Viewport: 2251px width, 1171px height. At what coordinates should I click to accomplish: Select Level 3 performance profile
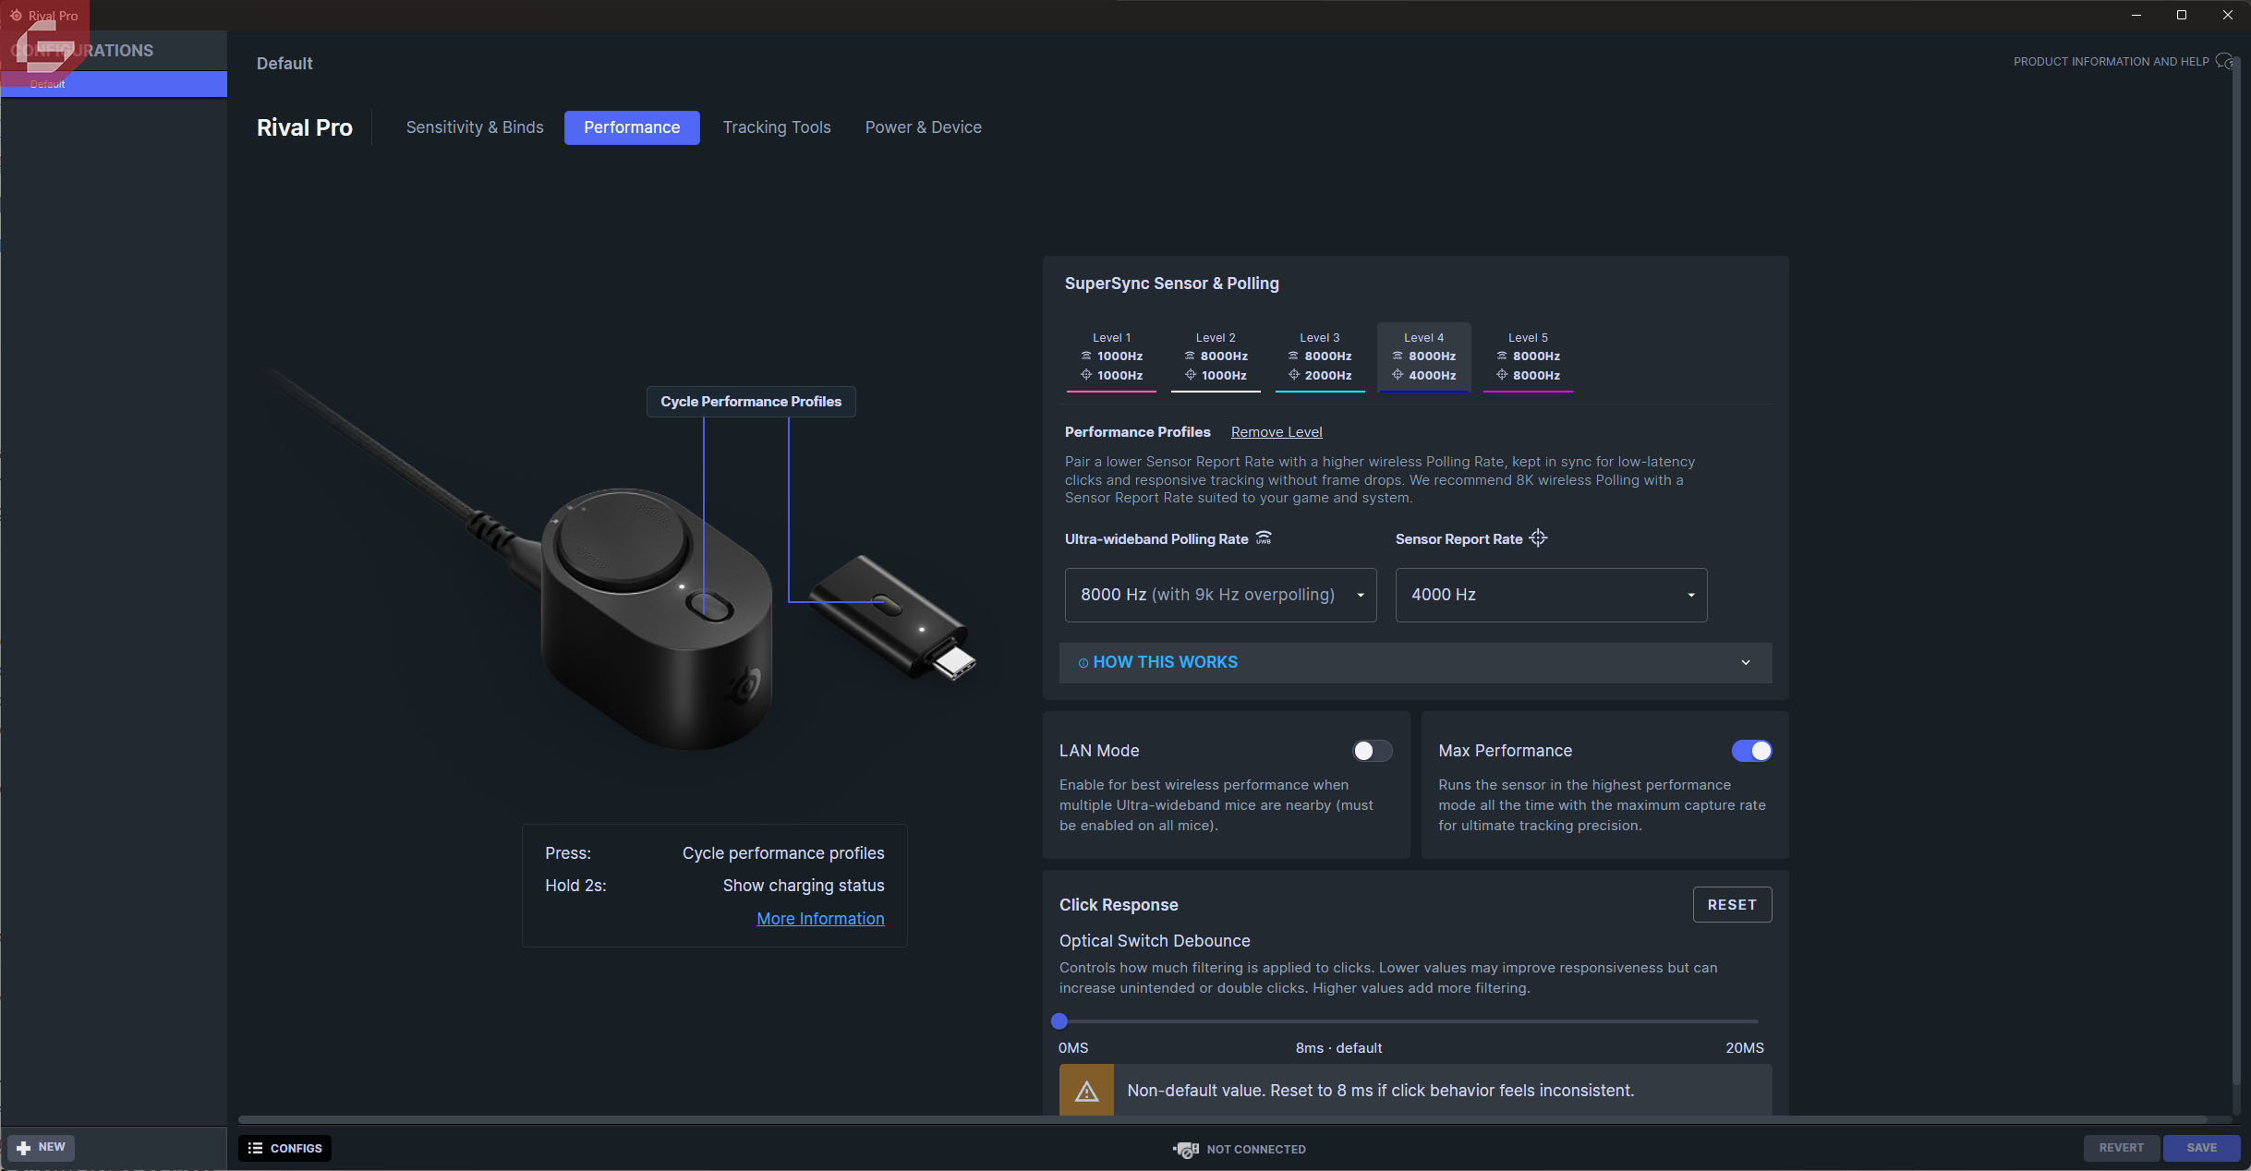(x=1320, y=357)
